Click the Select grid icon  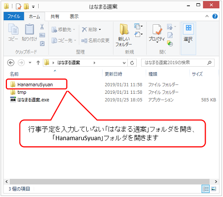coord(188,28)
